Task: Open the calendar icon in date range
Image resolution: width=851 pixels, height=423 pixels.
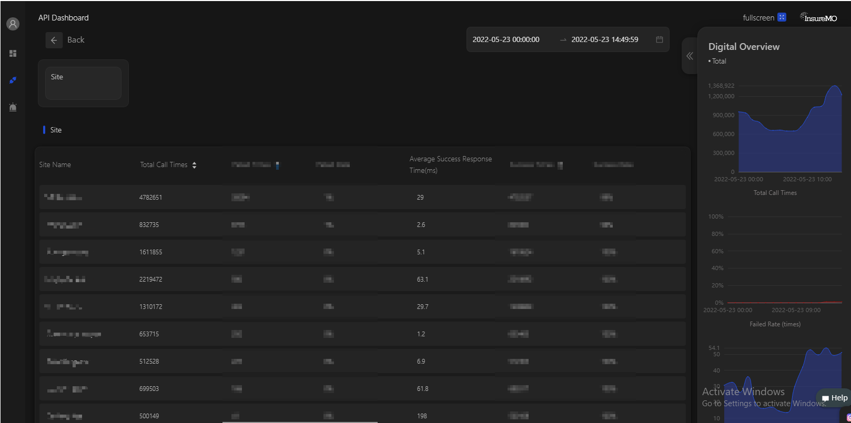Action: tap(659, 39)
